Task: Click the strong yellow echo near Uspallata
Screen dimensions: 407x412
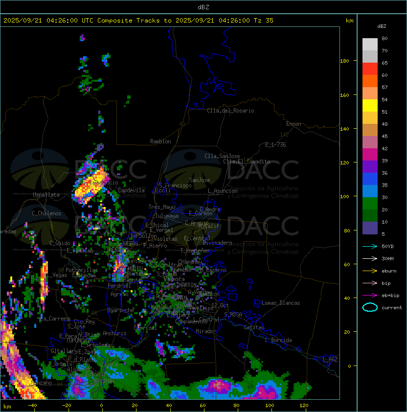Action: (x=90, y=186)
